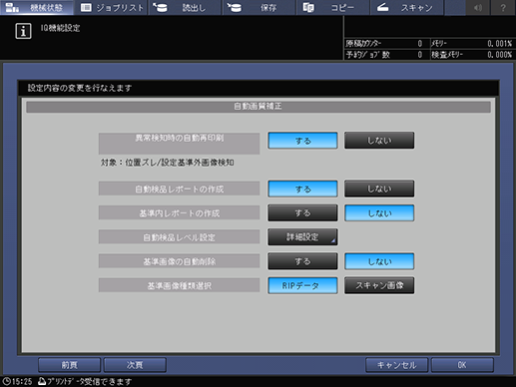
Task: Click the 基準画像種類選択 label
Action: 179,285
